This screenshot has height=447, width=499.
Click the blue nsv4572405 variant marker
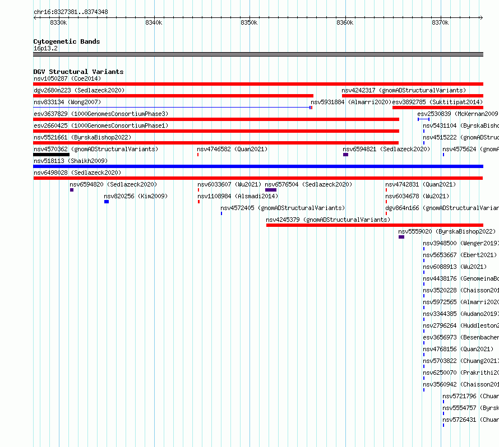[221, 213]
